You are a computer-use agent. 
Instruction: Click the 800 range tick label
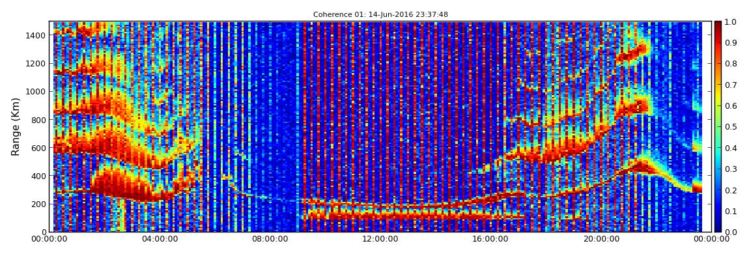38,120
